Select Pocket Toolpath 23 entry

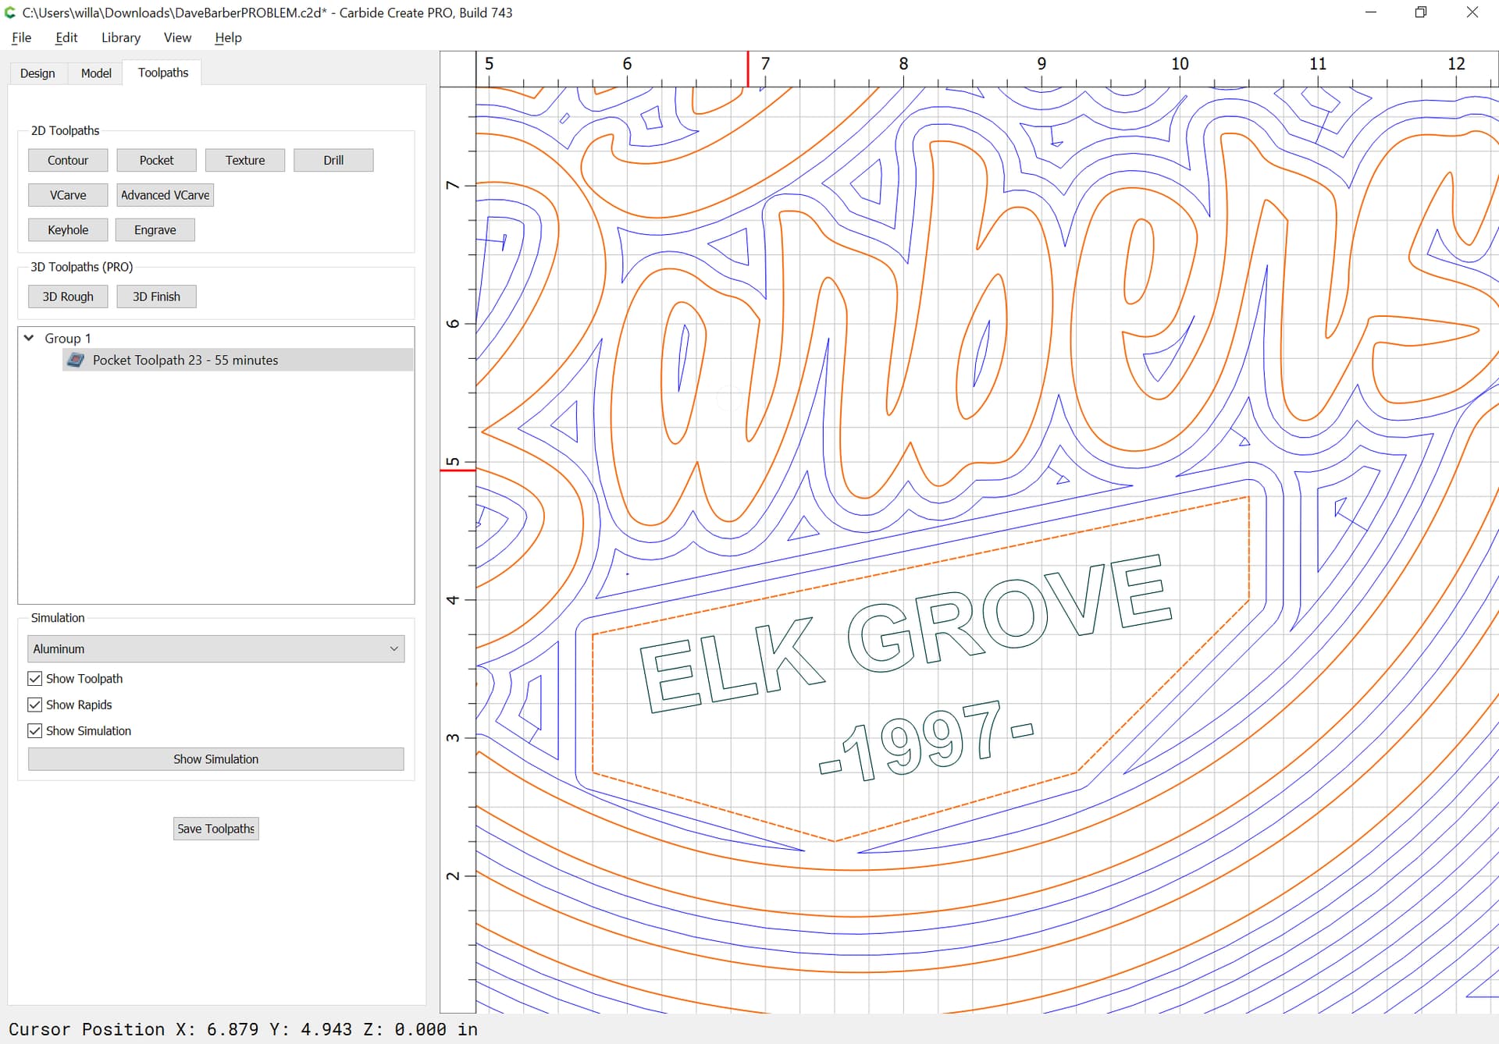click(x=185, y=360)
